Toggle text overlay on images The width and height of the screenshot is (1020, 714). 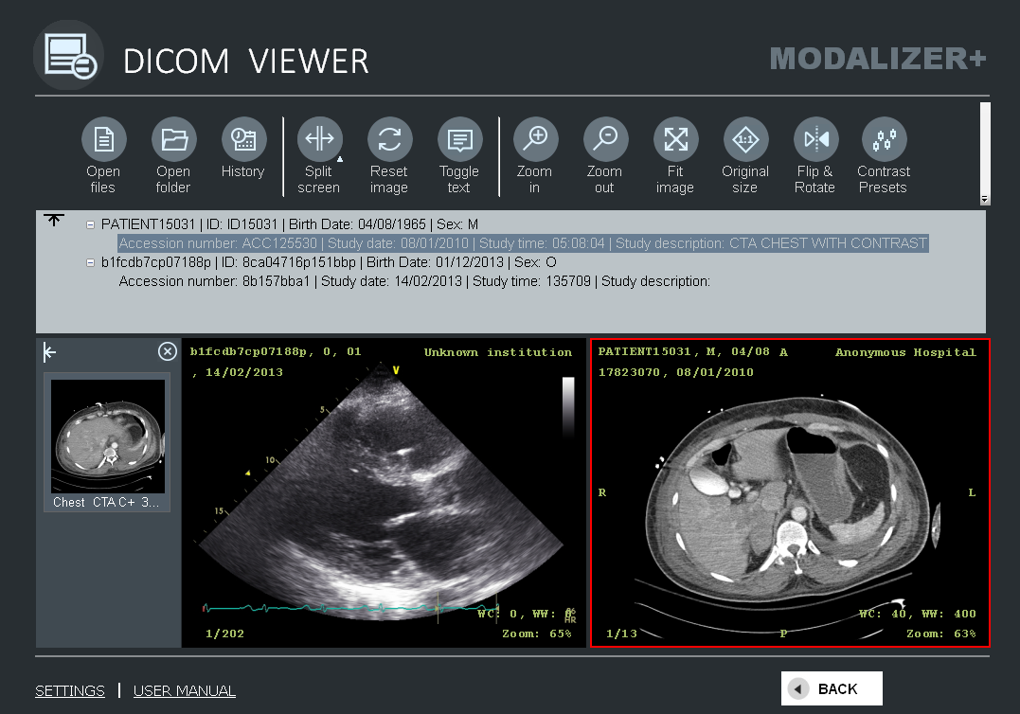pos(459,140)
